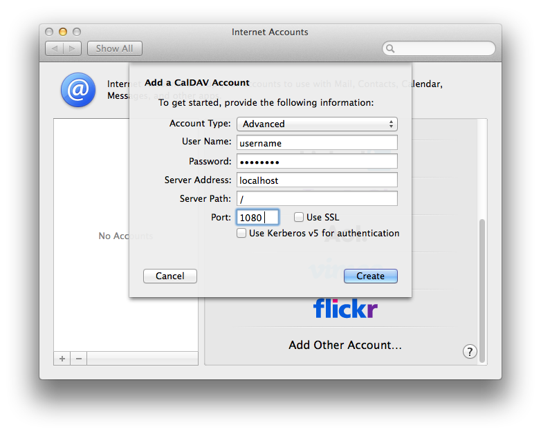
Task: Click the back navigation arrow
Action: point(55,48)
